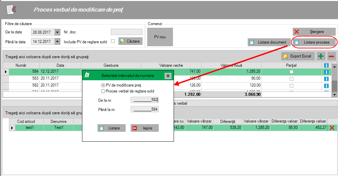Open the De la data date dropdown
The image size is (338, 176).
point(57,32)
